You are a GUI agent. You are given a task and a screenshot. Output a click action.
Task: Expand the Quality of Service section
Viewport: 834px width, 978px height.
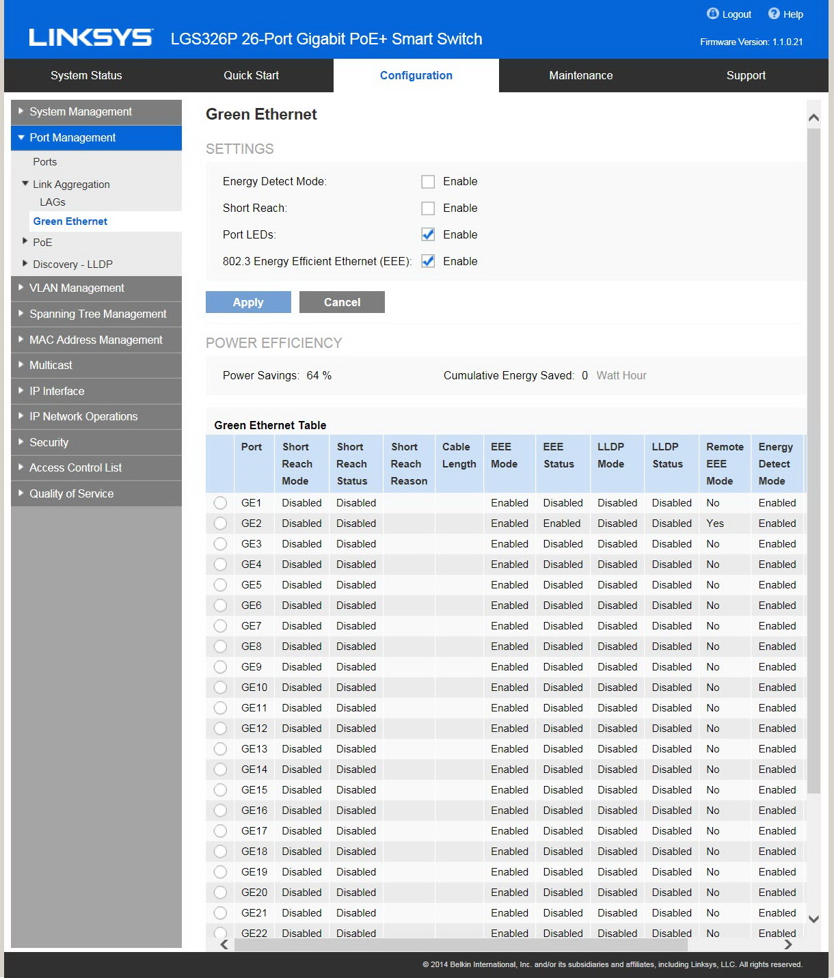tap(96, 493)
